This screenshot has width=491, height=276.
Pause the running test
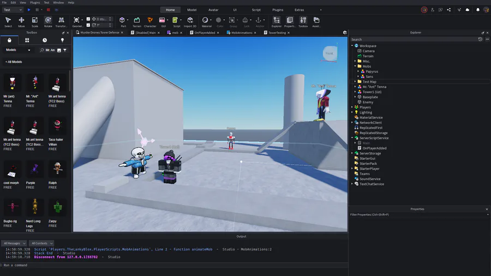[x=37, y=10]
